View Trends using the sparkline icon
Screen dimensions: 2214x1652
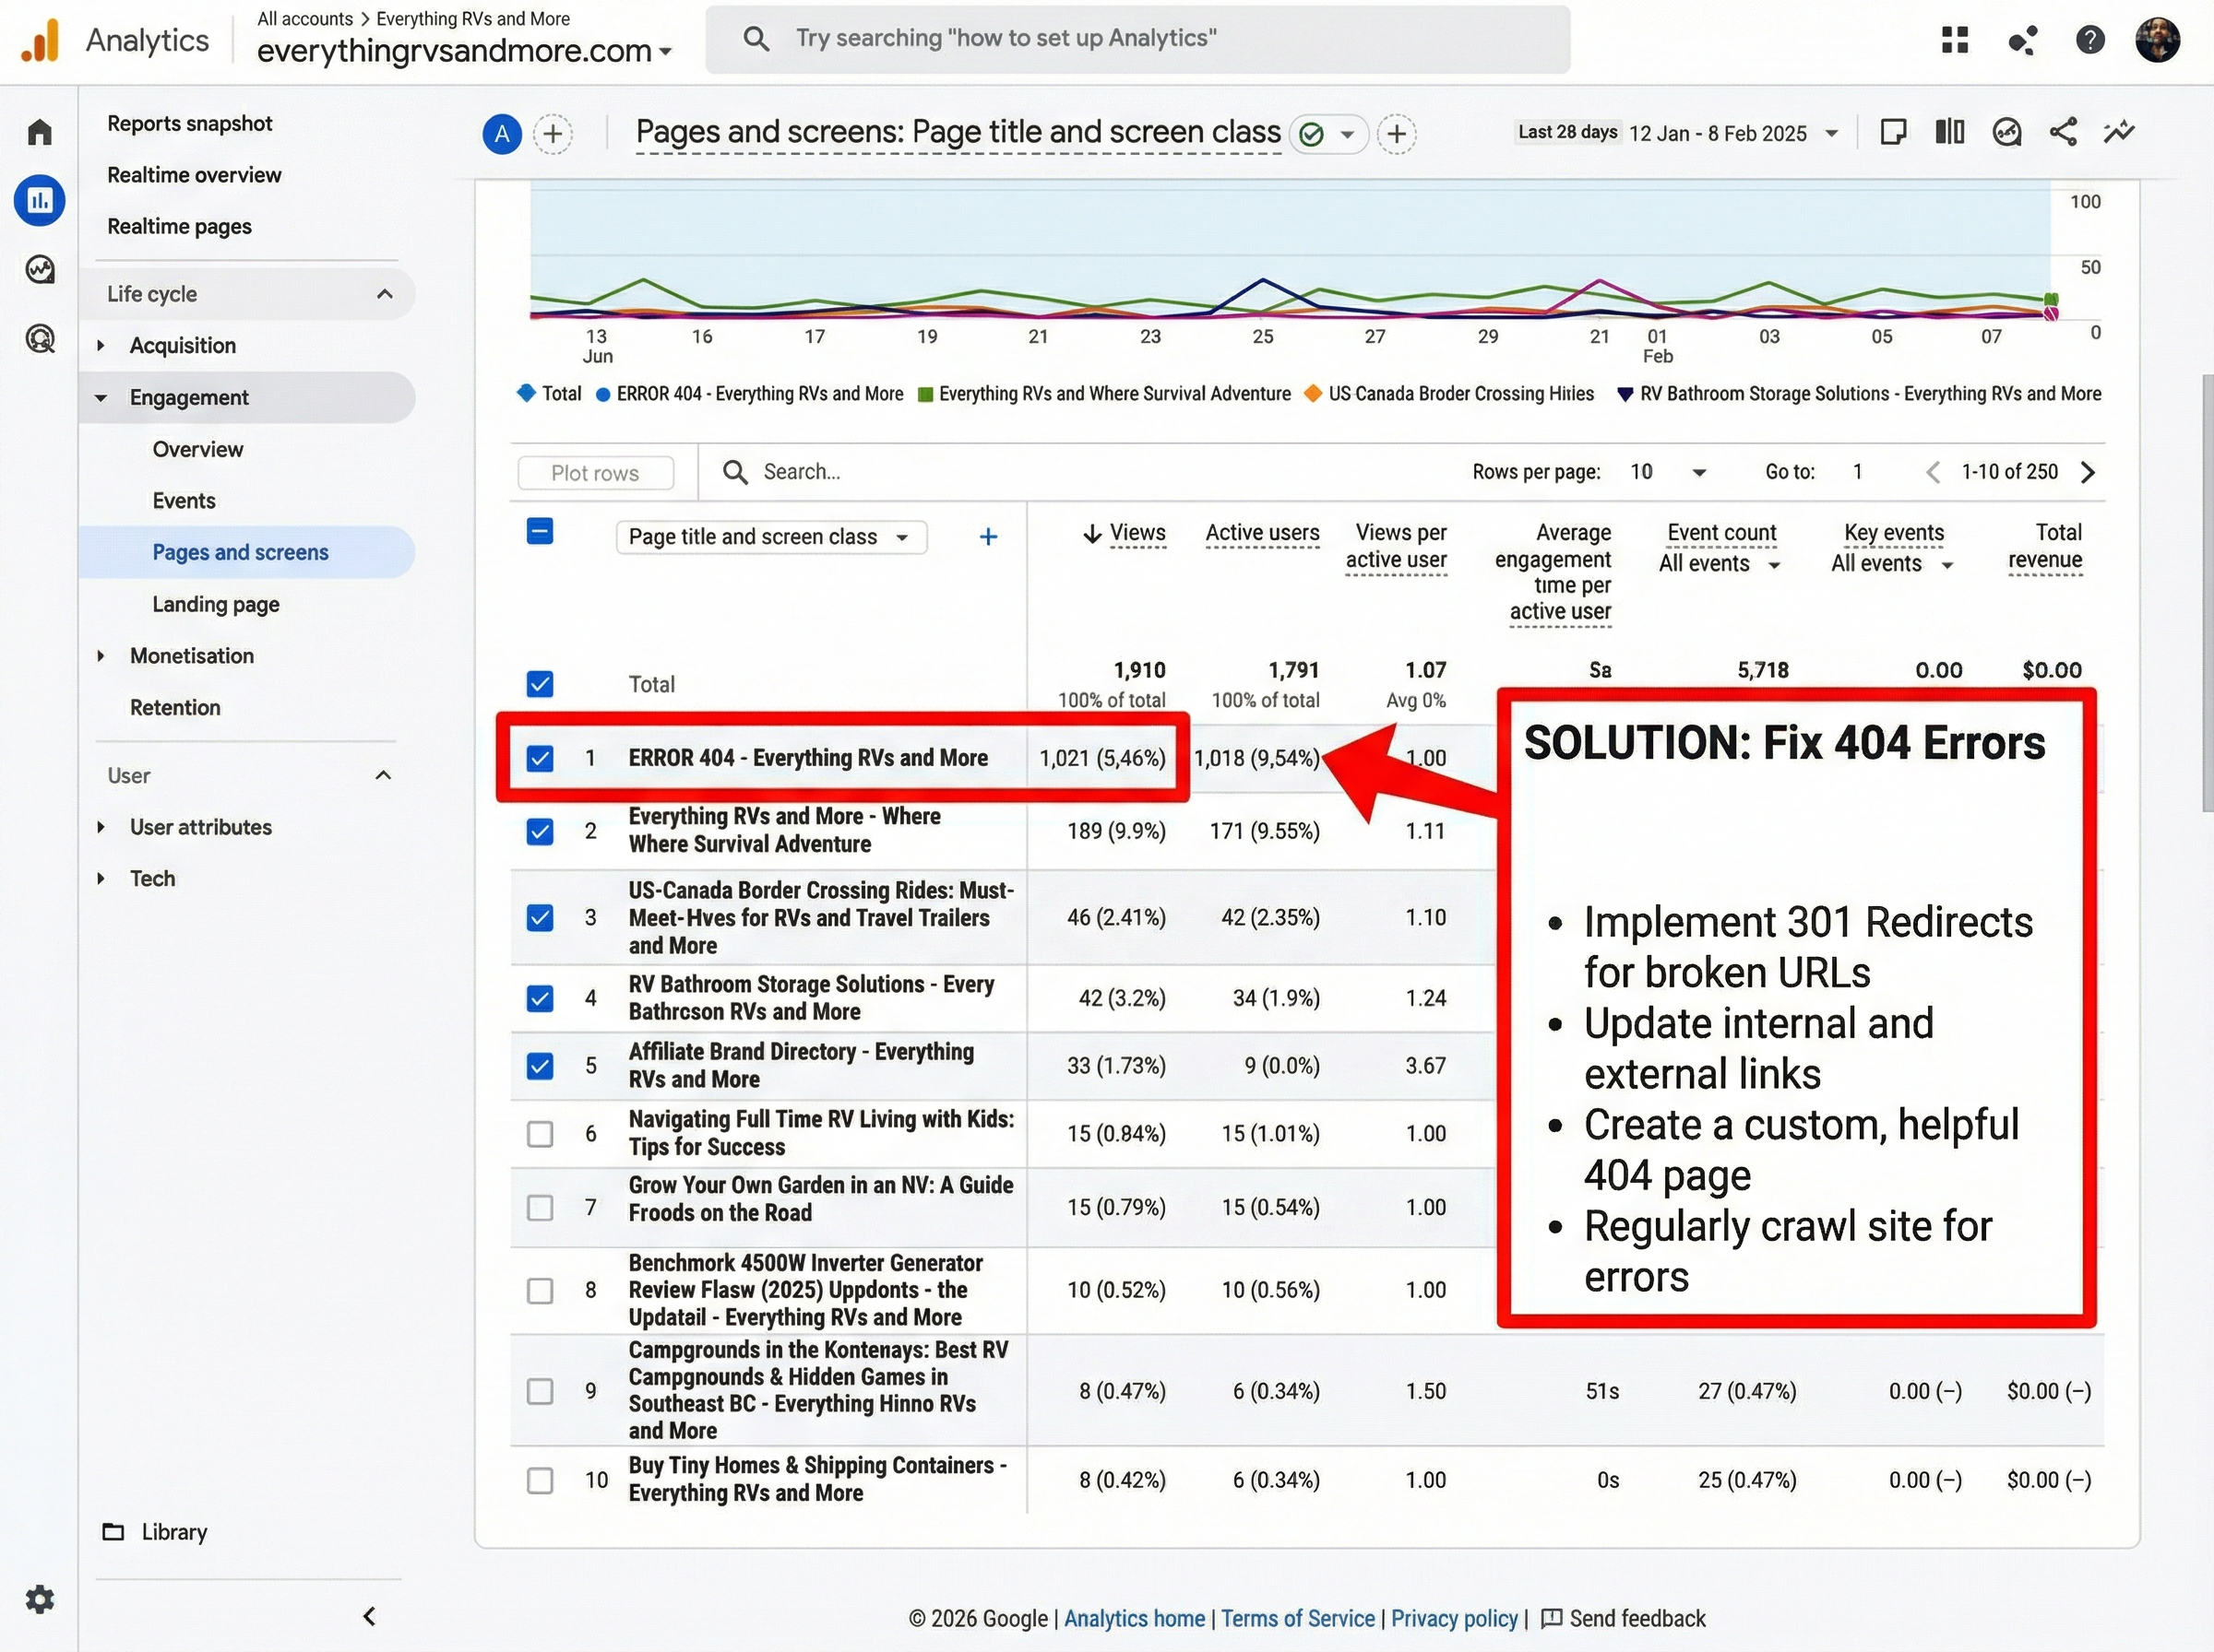pos(2119,131)
